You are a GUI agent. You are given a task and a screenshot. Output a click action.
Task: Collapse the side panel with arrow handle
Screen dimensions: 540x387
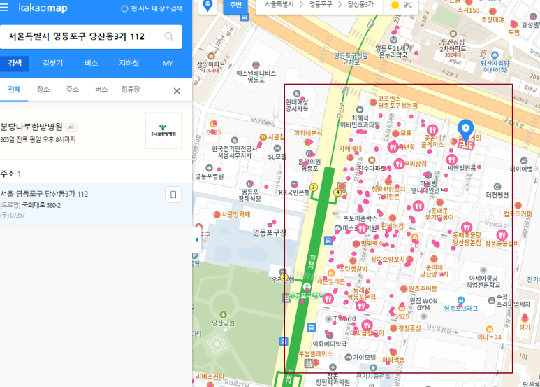[196, 240]
